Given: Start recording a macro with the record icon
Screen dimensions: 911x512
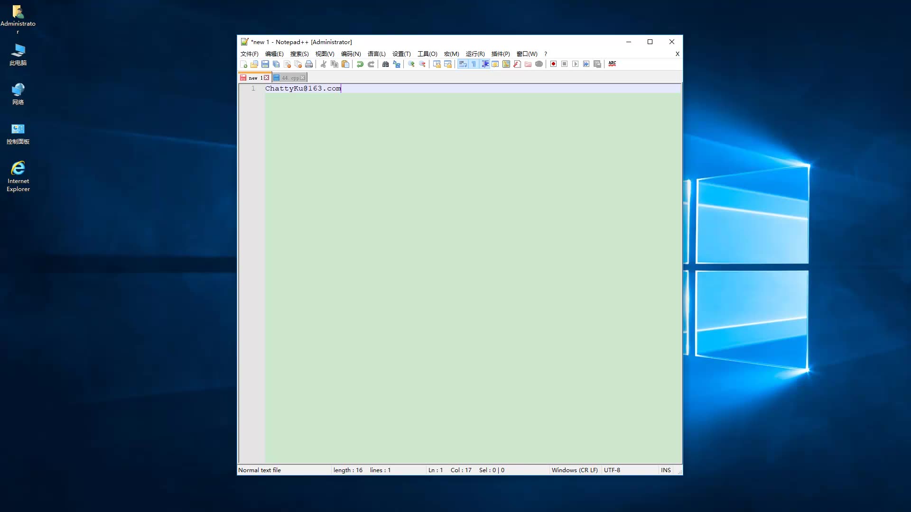Looking at the screenshot, I should [x=553, y=64].
